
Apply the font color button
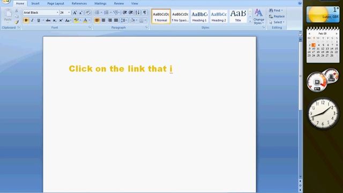coord(85,20)
